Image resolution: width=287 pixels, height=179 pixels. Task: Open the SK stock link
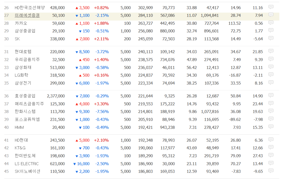pyautogui.click(x=17, y=39)
